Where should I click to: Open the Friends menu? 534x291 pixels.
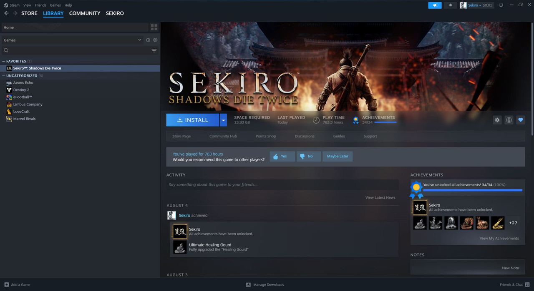[x=40, y=5]
